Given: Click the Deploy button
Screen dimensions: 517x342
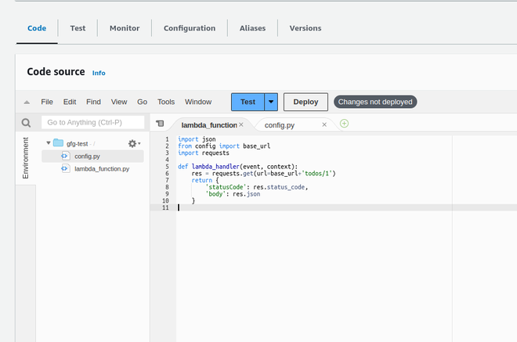Looking at the screenshot, I should tap(305, 102).
